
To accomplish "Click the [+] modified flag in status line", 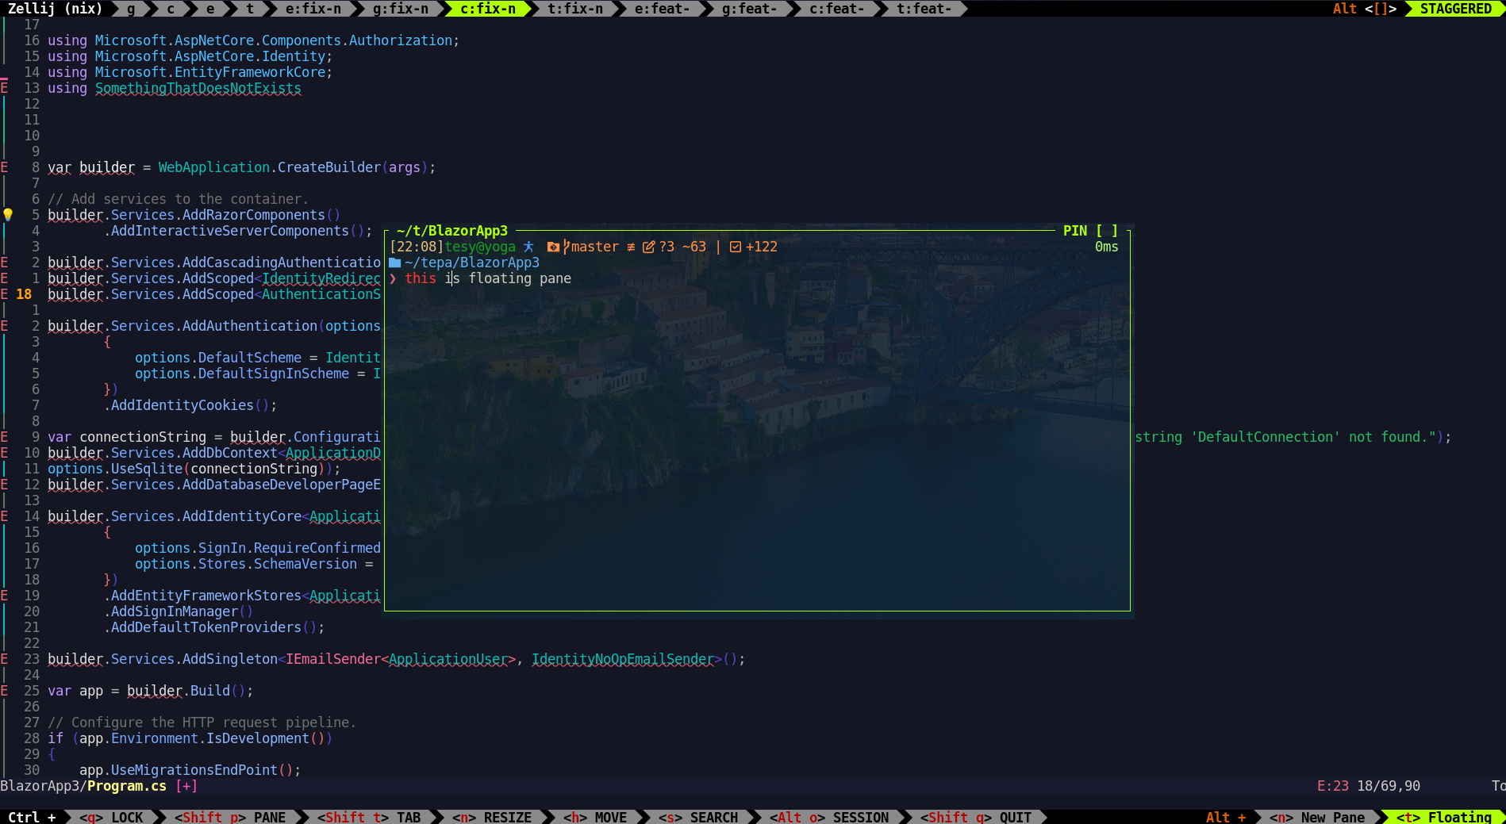I will pos(186,786).
